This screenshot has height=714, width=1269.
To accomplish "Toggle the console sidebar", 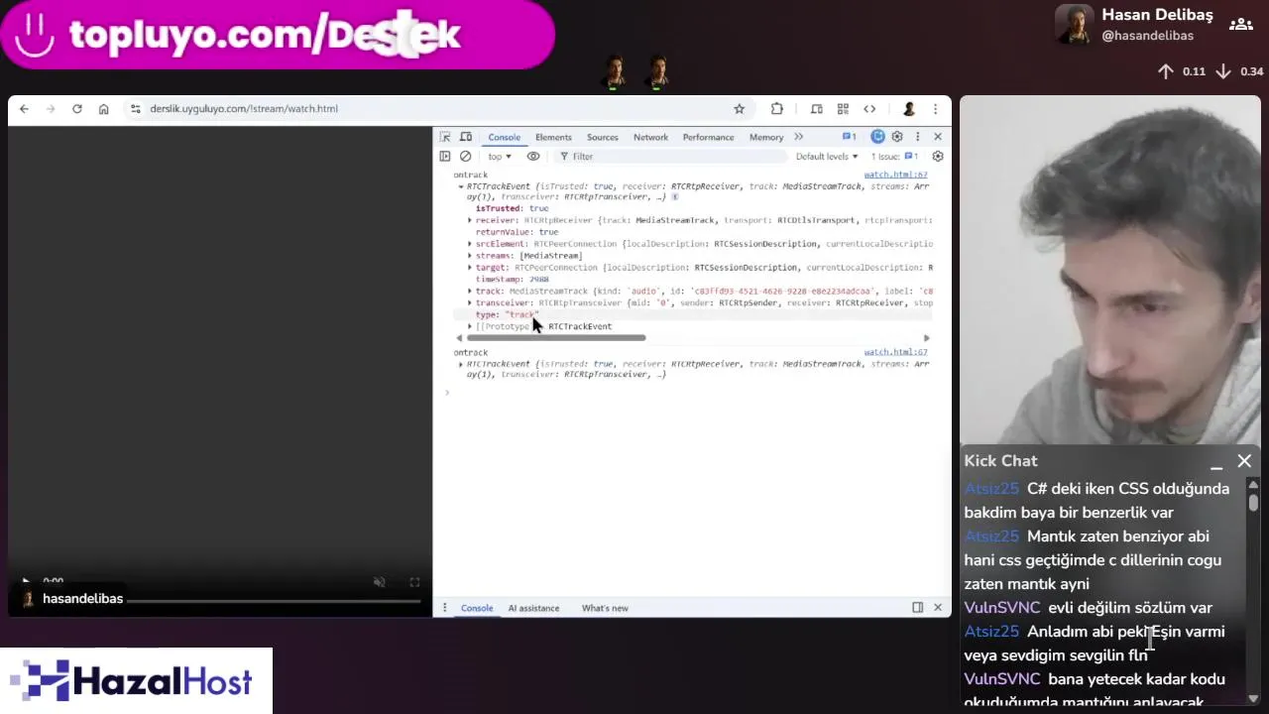I will point(445,157).
